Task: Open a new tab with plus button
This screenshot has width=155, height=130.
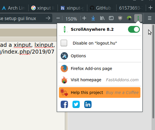Action: pos(150,8)
